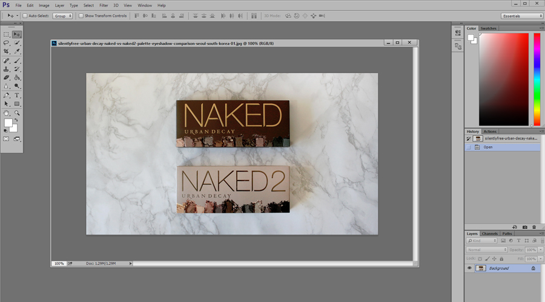Activate the Hand tool
Image resolution: width=545 pixels, height=302 pixels.
point(7,112)
